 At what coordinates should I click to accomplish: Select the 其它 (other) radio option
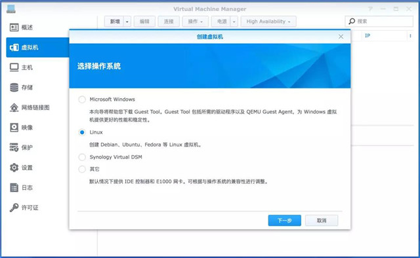click(x=82, y=169)
